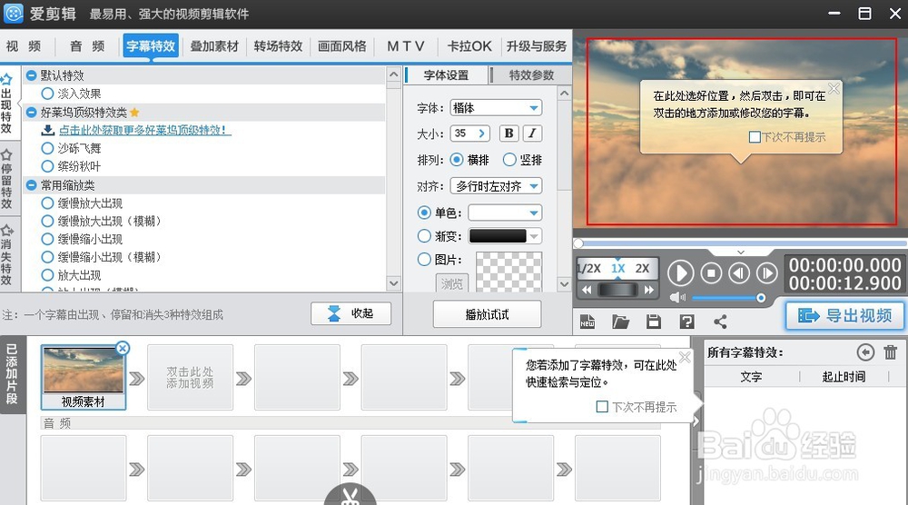Viewport: 908px width, 505px height.
Task: Toggle bold font style
Action: tap(508, 134)
